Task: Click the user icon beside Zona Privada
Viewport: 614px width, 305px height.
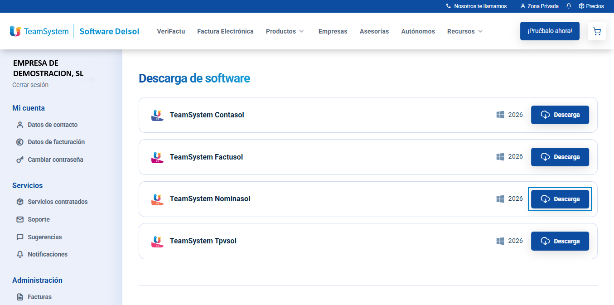Action: click(523, 6)
